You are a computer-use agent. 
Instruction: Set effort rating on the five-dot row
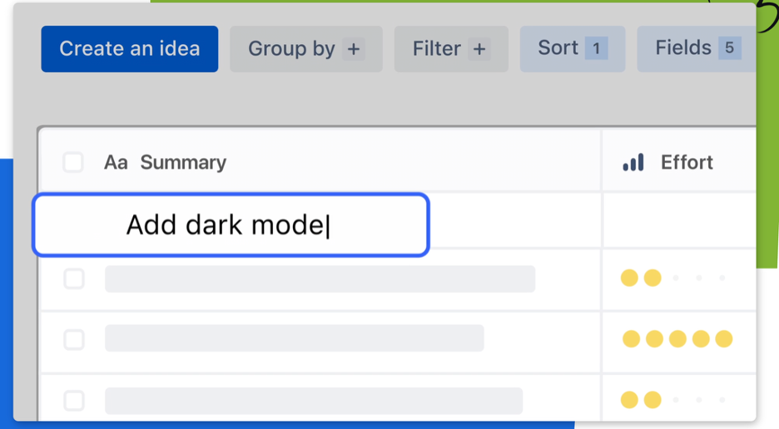(x=677, y=339)
